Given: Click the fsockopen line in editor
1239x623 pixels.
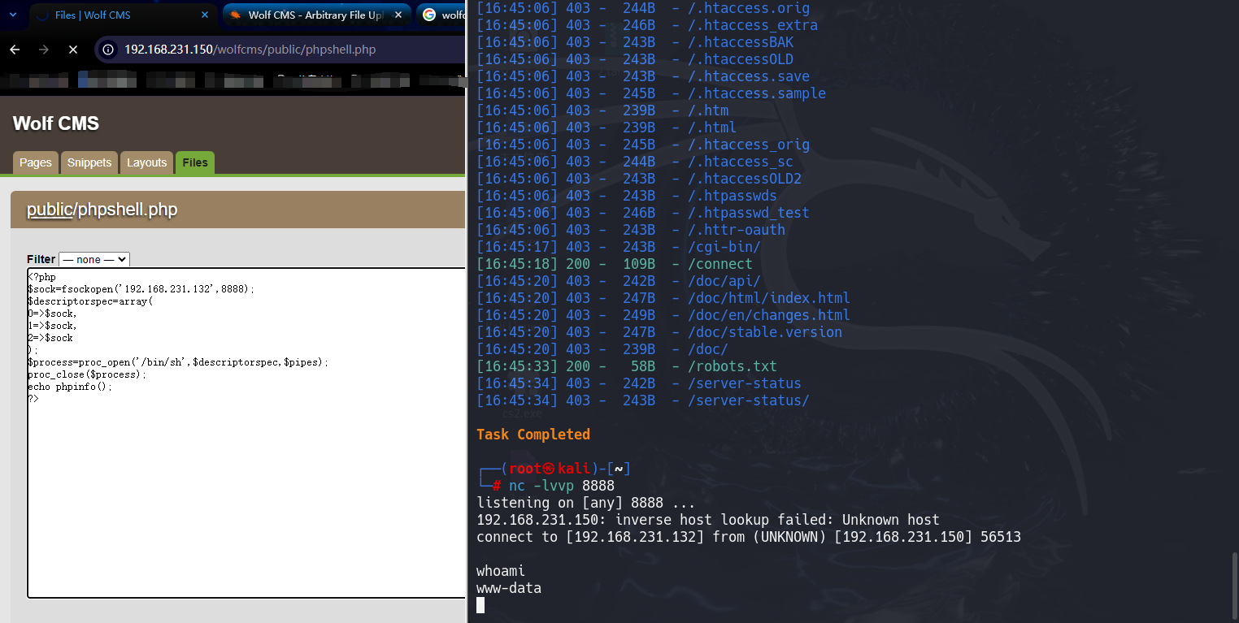Looking at the screenshot, I should click(141, 289).
